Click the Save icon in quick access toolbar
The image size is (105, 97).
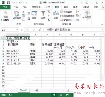pyautogui.click(x=8, y=3)
